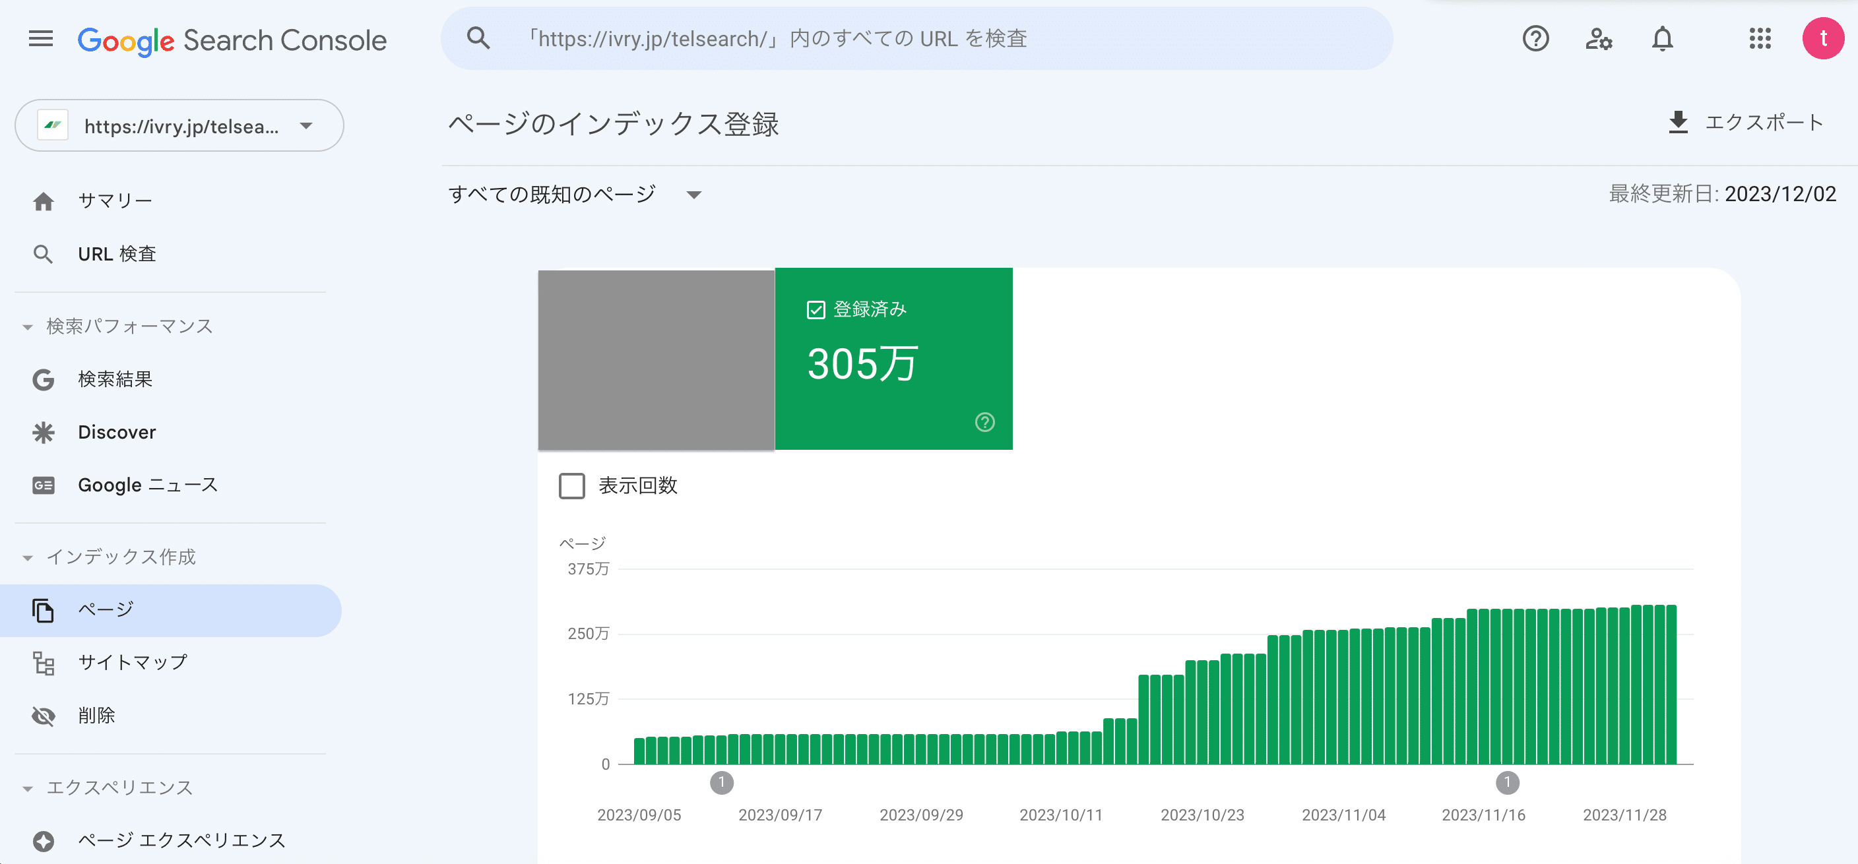Enable the 表示回数 checkbox

572,485
